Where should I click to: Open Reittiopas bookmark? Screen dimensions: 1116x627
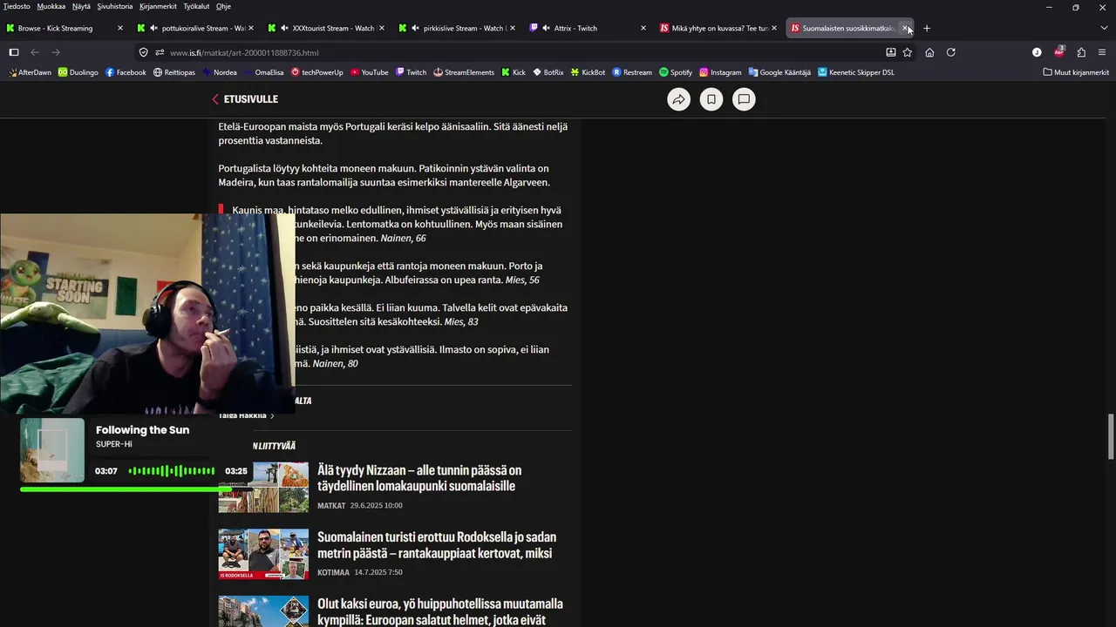[174, 72]
